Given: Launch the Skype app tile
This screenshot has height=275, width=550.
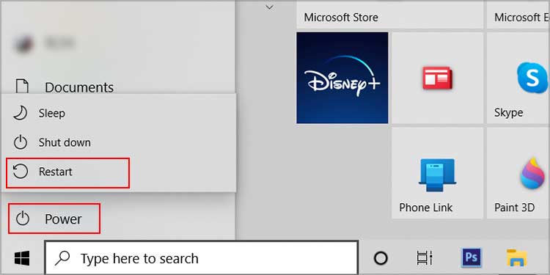Looking at the screenshot, I should (518, 78).
